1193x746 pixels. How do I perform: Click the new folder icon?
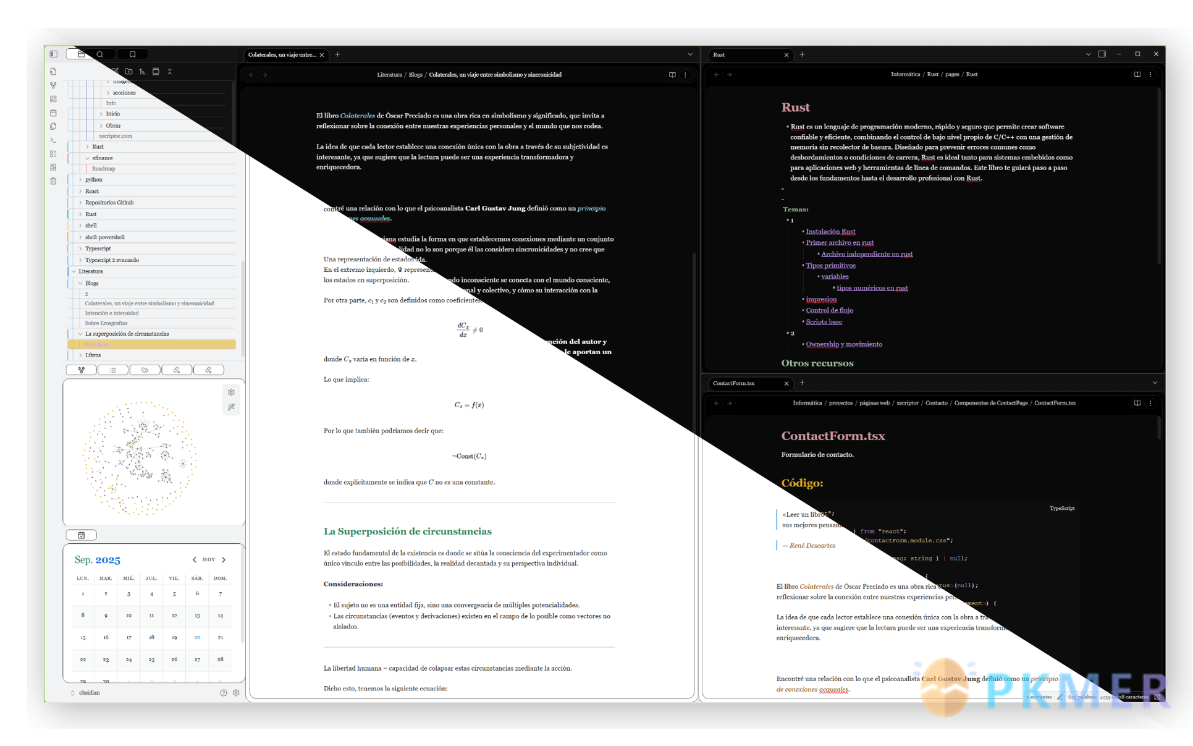[x=129, y=72]
